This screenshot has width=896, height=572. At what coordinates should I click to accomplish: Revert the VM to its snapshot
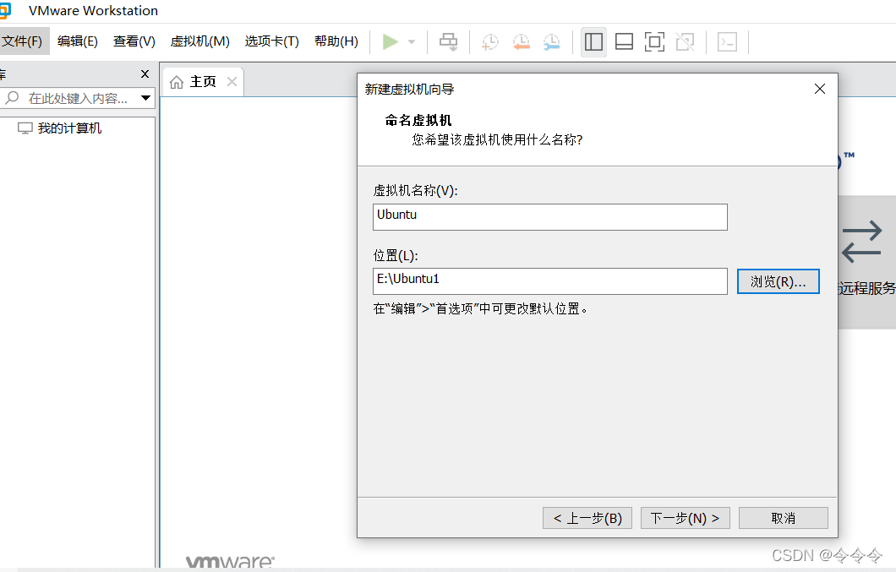tap(522, 41)
